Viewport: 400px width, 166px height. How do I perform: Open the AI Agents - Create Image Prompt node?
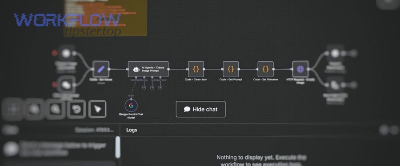[x=148, y=69]
